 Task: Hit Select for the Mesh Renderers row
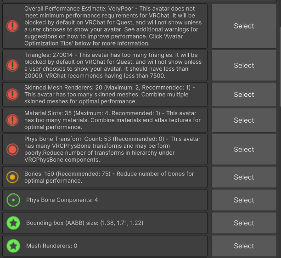tap(244, 246)
